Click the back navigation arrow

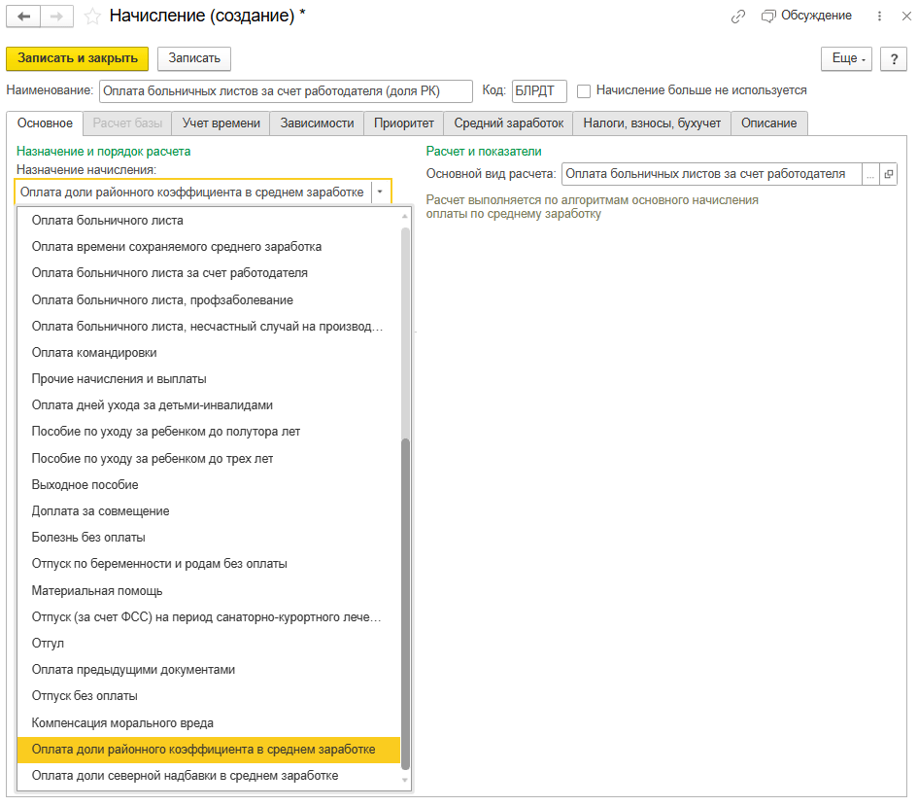(x=24, y=17)
